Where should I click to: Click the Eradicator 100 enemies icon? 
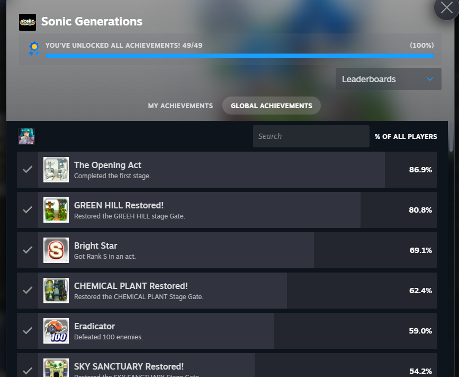(x=56, y=331)
